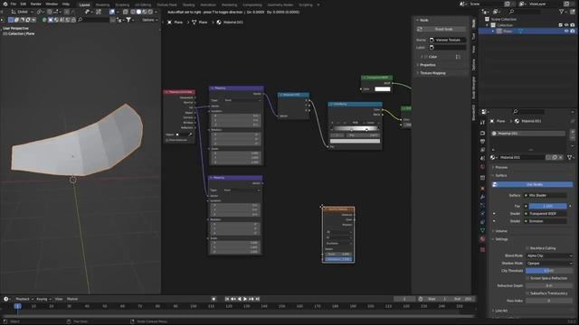
Task: Open the Active Tool properties tab icon
Action: pos(482,122)
